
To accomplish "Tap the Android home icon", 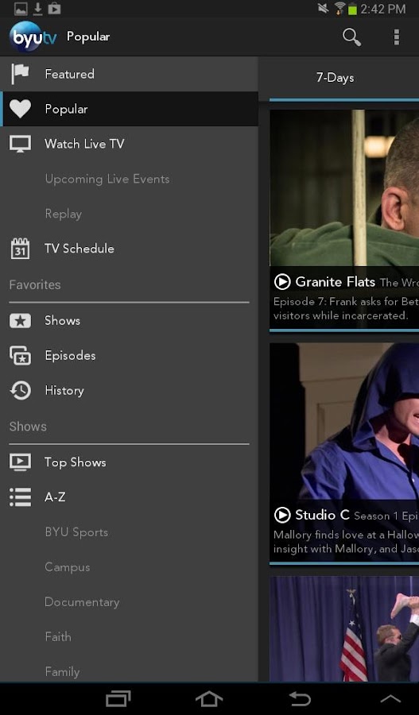I will coord(209,698).
